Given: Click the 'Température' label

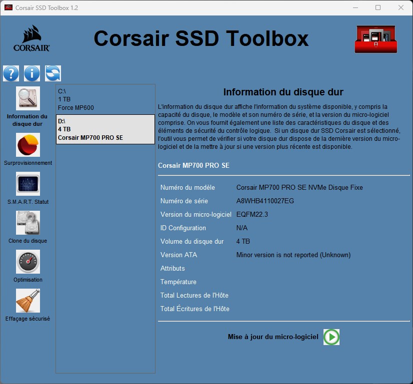Looking at the screenshot, I should (178, 282).
